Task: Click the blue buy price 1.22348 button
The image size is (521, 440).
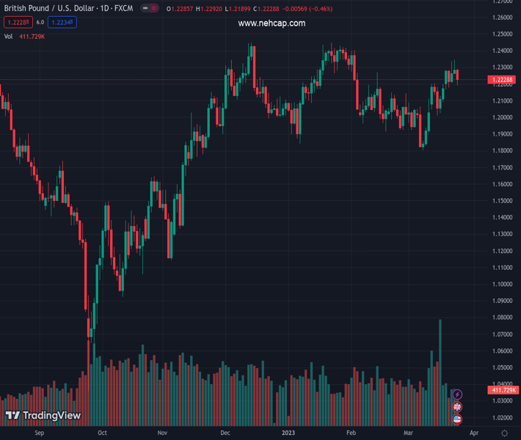Action: pos(62,23)
